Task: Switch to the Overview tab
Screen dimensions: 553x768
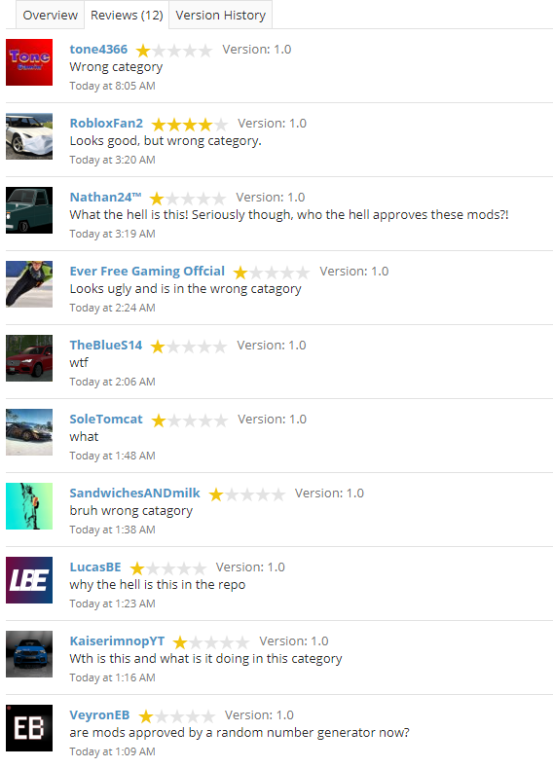Action: [50, 16]
